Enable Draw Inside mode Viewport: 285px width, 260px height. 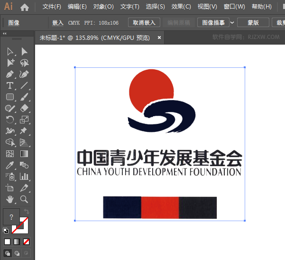[x=26, y=253]
